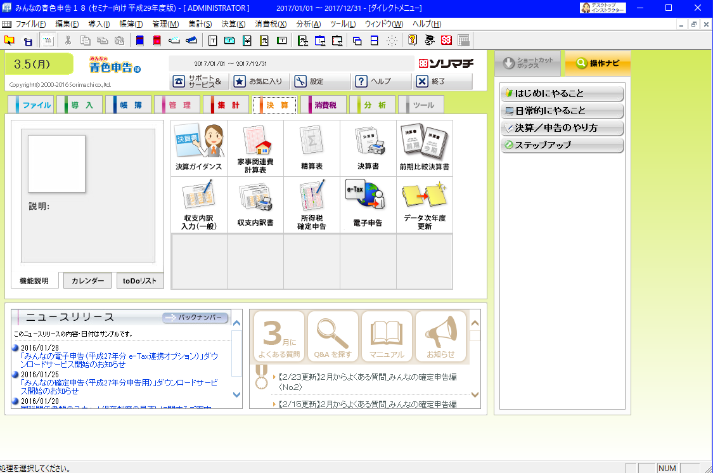This screenshot has width=713, height=473.
Task: Switch to the 集計 category tab
Action: [228, 105]
